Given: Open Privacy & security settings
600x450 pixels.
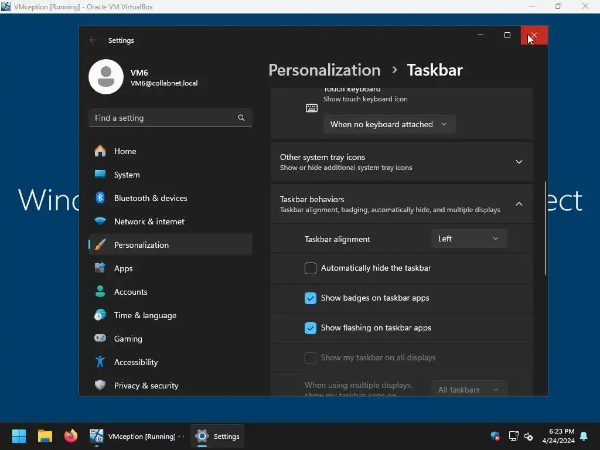Looking at the screenshot, I should (171, 385).
